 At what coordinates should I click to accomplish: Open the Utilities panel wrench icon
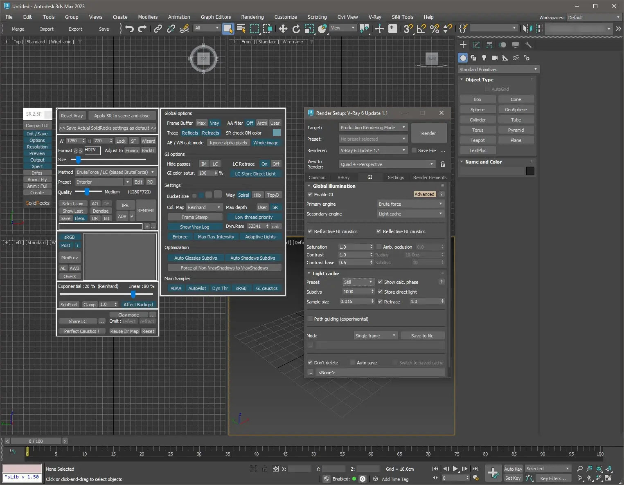(x=529, y=45)
